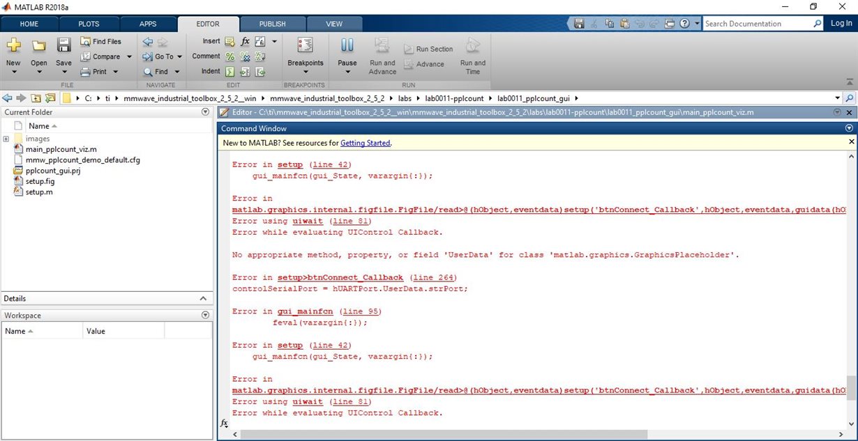Open Current Folder panel actions menu
The width and height of the screenshot is (858, 441).
coord(205,111)
